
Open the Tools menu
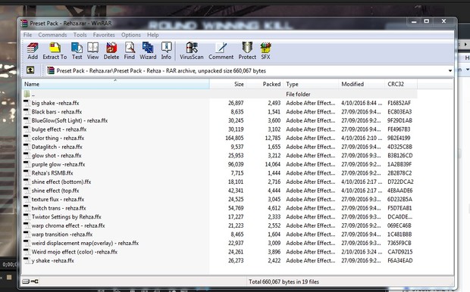coord(80,35)
